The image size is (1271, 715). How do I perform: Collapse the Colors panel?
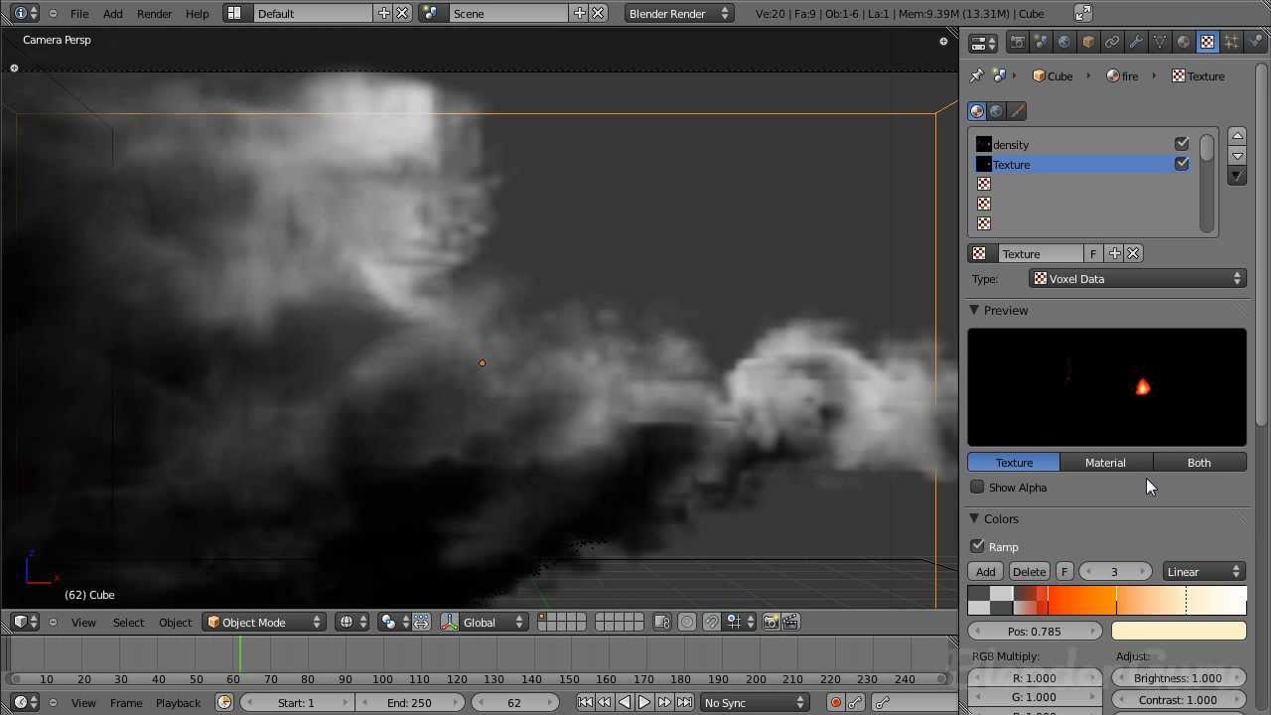974,519
